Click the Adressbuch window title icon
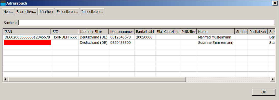 click(3, 3)
